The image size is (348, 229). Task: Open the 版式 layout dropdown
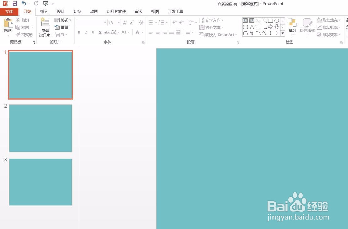pos(63,20)
